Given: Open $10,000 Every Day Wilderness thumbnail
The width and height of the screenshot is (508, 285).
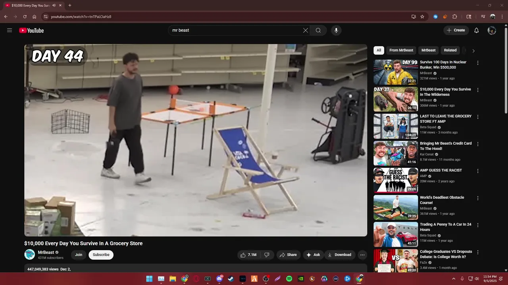Looking at the screenshot, I should [x=395, y=99].
